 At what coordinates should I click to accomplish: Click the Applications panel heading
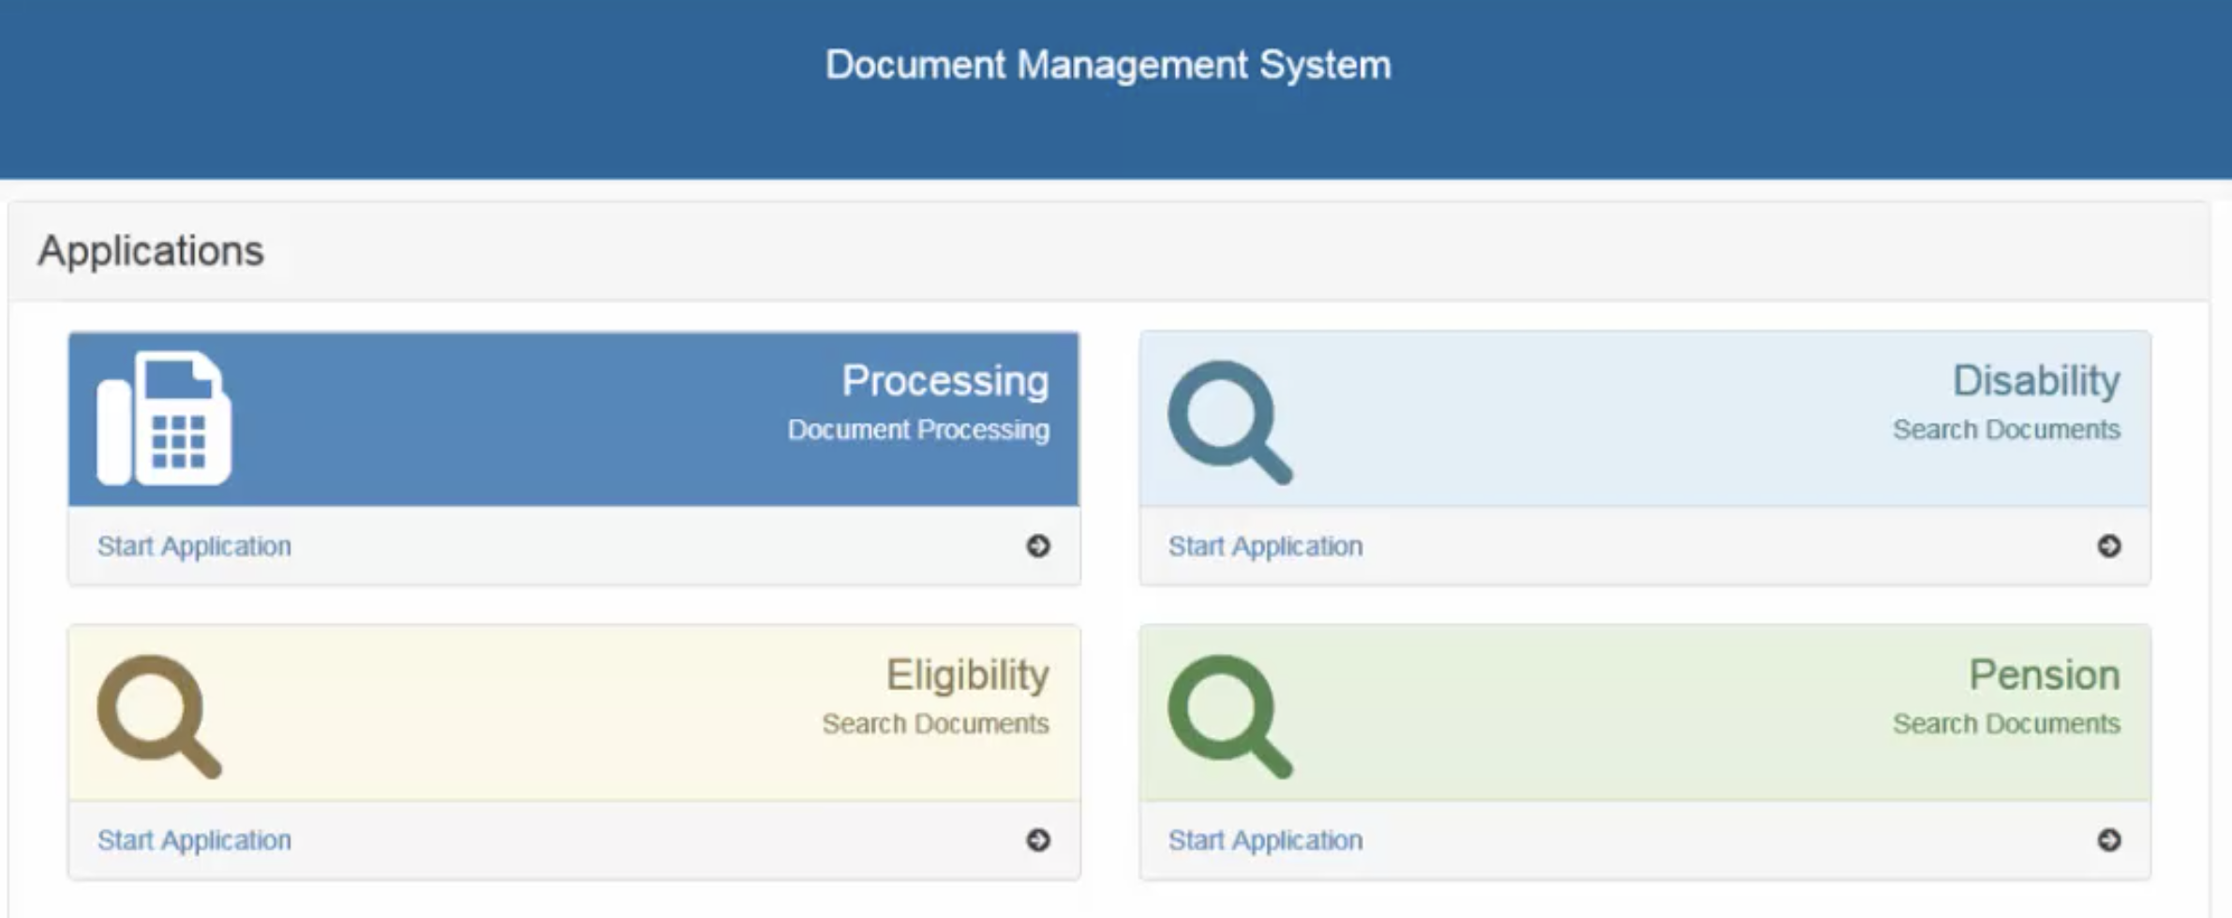pos(151,251)
